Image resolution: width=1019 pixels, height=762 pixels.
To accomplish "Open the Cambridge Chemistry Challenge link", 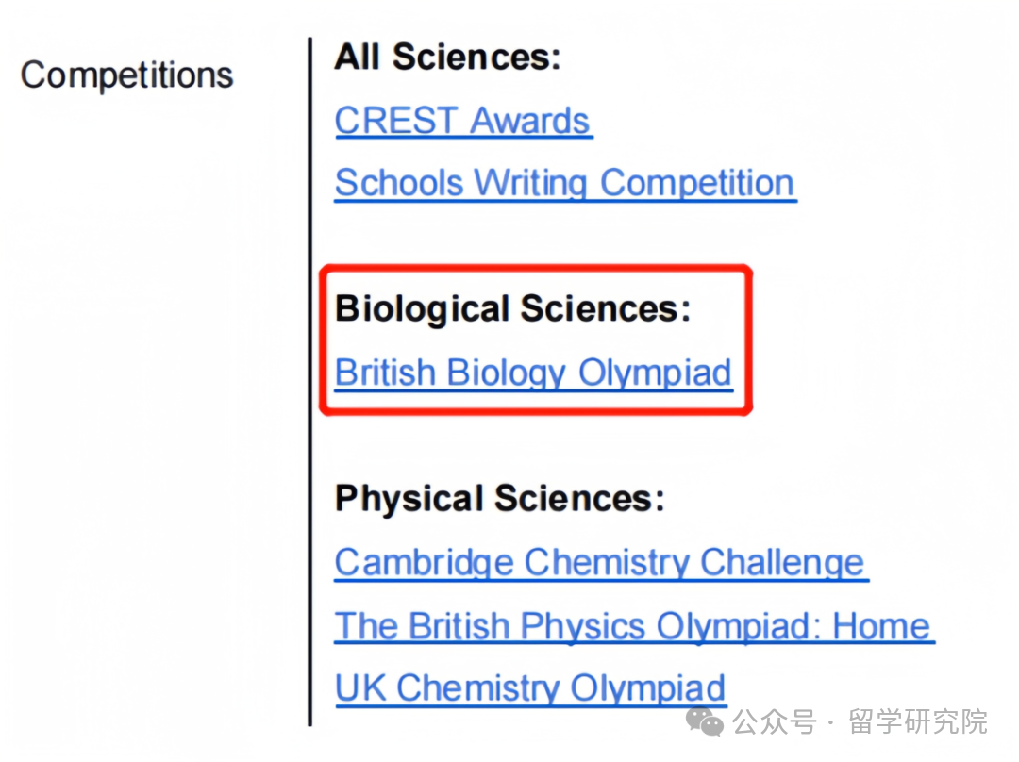I will tap(600, 563).
